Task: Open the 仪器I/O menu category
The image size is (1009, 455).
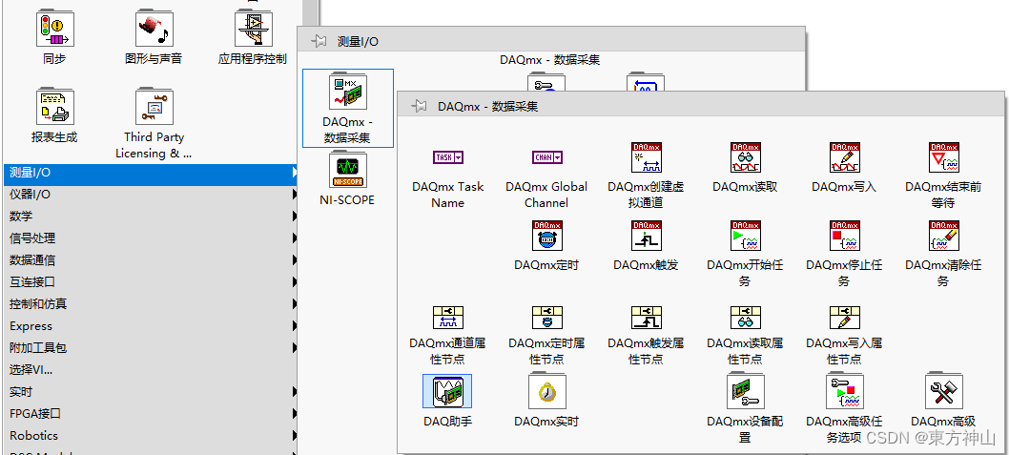Action: point(150,195)
